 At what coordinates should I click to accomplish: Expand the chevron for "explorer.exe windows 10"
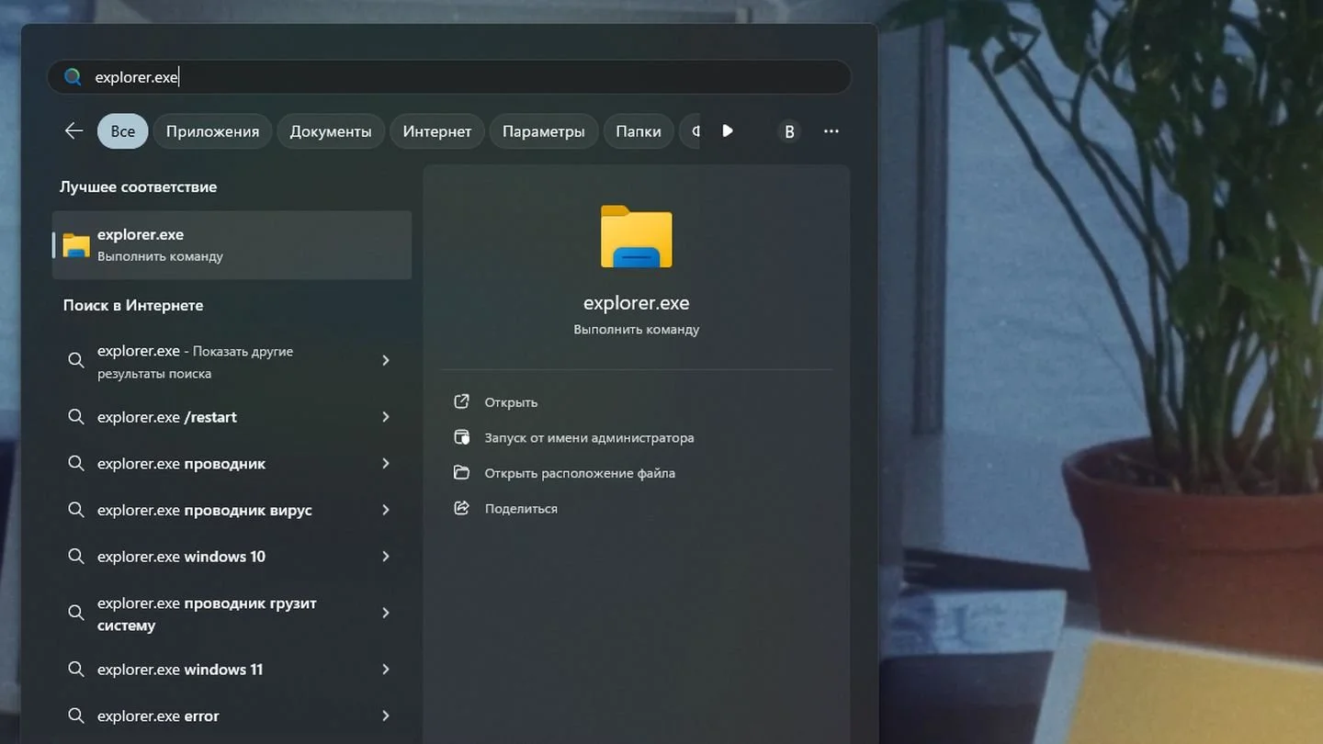click(x=386, y=557)
